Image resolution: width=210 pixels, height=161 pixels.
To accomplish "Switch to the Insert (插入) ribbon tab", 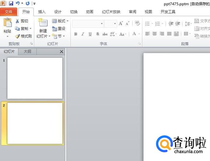I will coord(42,12).
